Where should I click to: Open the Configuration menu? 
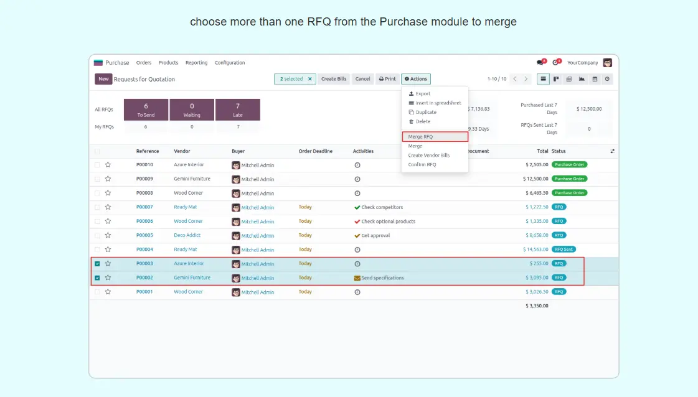[x=230, y=63]
